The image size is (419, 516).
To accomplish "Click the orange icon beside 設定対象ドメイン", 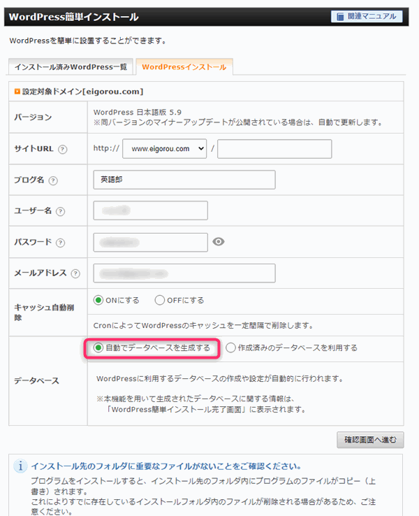I will (17, 92).
